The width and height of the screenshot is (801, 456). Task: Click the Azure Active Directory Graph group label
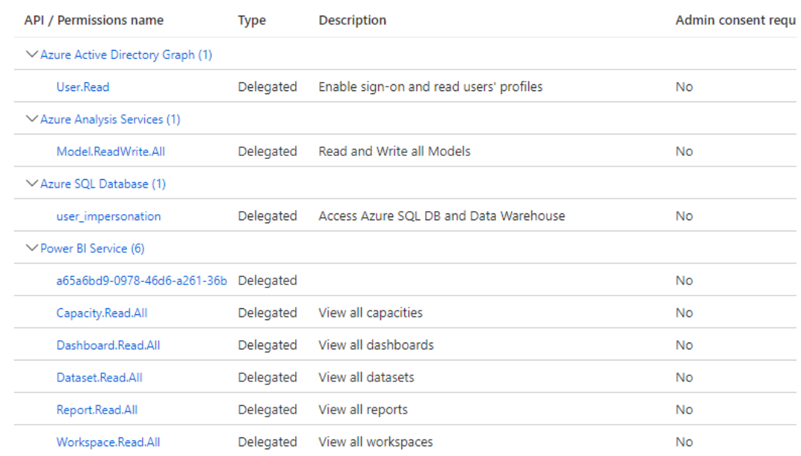126,54
